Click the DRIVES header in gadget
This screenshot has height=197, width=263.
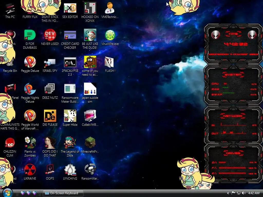click(x=233, y=153)
